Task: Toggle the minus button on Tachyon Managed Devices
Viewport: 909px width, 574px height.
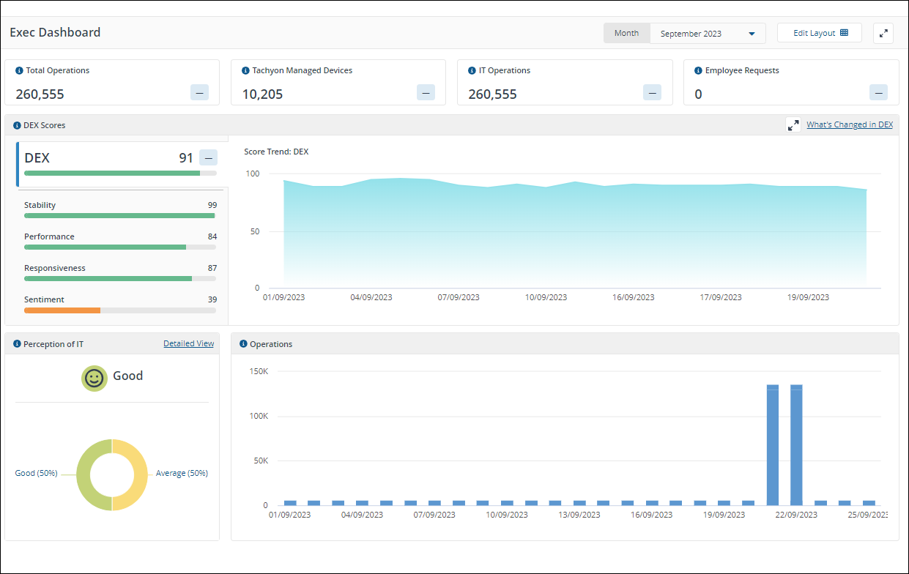Action: click(x=426, y=92)
